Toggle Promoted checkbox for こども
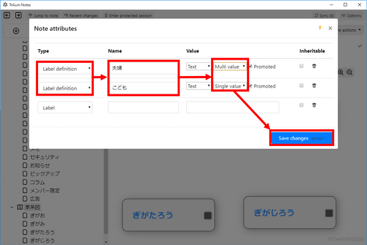The width and height of the screenshot is (367, 245). [250, 86]
